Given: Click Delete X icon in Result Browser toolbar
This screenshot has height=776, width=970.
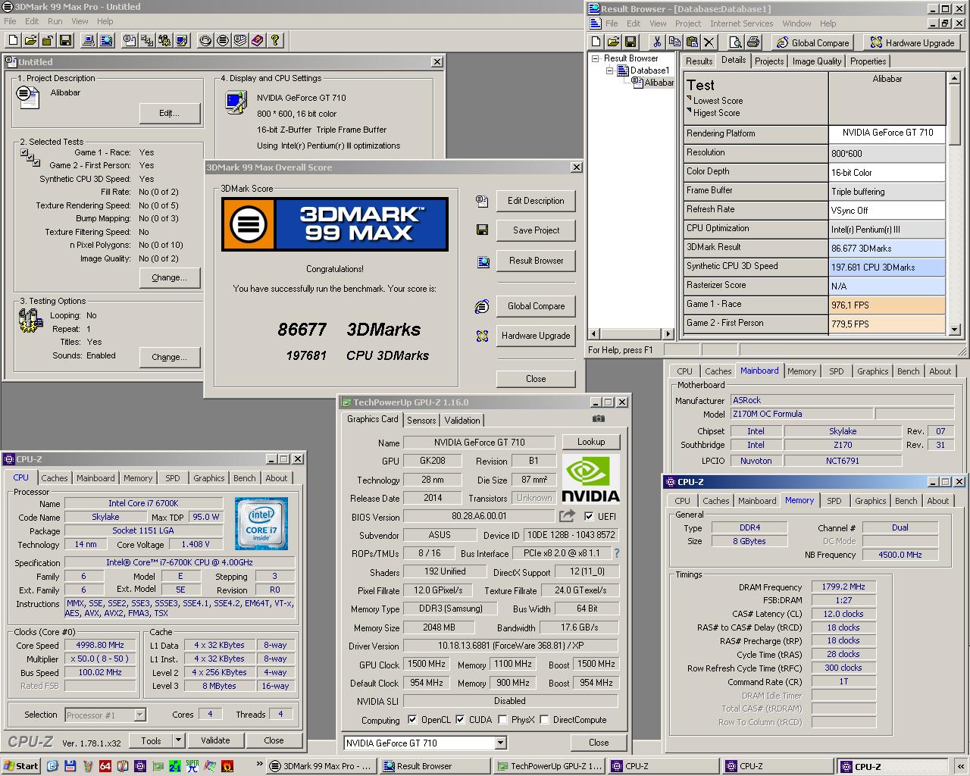Looking at the screenshot, I should coord(709,42).
